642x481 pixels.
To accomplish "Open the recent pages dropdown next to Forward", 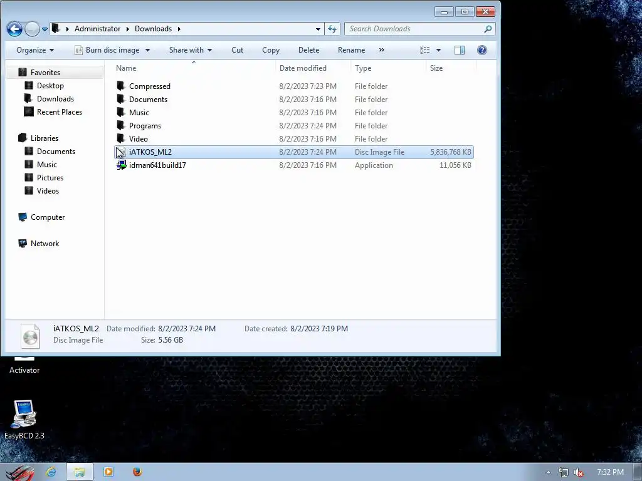I will pyautogui.click(x=45, y=29).
